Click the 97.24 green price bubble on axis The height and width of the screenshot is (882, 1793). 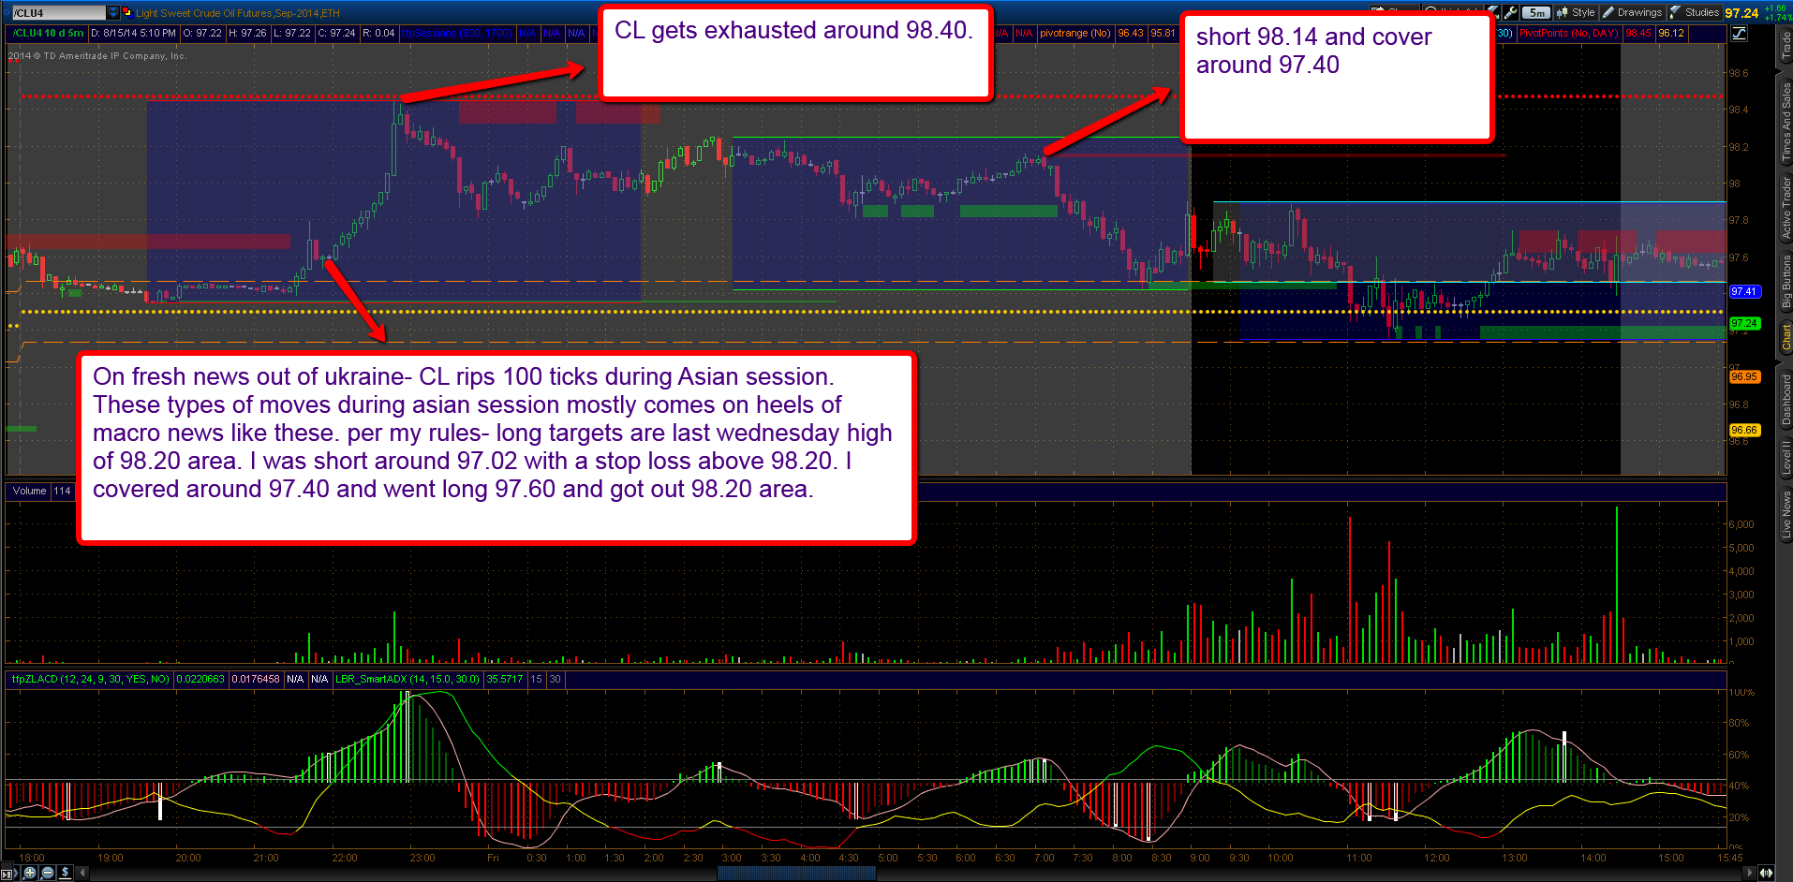click(x=1743, y=323)
